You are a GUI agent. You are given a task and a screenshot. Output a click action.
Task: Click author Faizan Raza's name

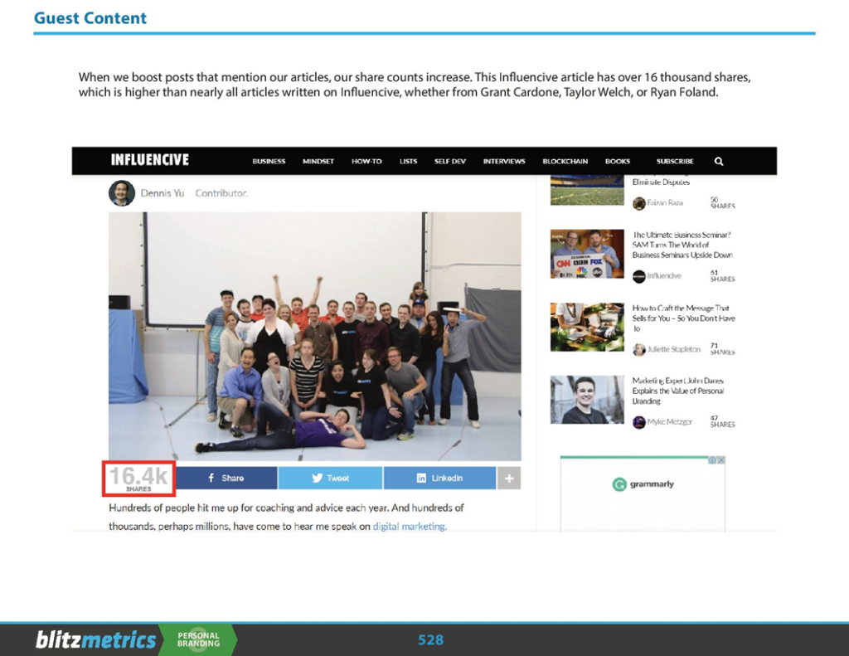click(665, 202)
